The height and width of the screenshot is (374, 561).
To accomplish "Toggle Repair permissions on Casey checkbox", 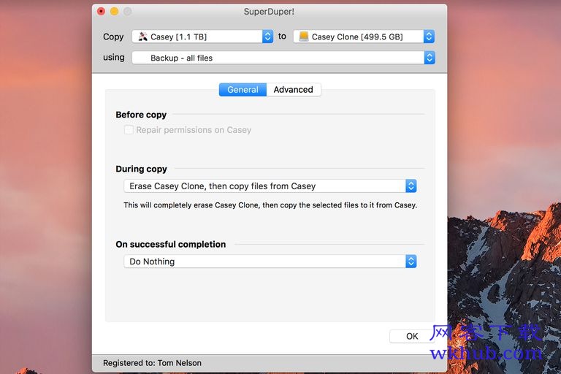I will pos(129,129).
